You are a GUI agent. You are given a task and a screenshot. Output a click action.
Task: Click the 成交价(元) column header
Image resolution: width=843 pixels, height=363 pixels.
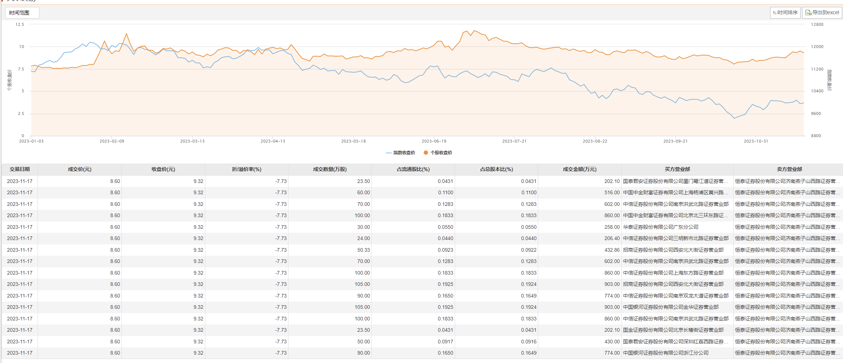(x=79, y=169)
